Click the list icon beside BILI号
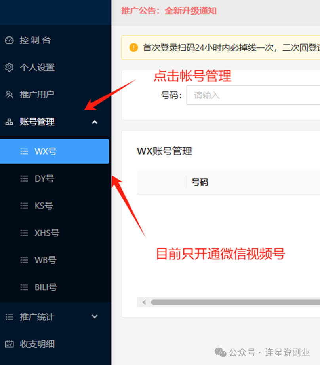This screenshot has height=365, width=320. pos(24,287)
